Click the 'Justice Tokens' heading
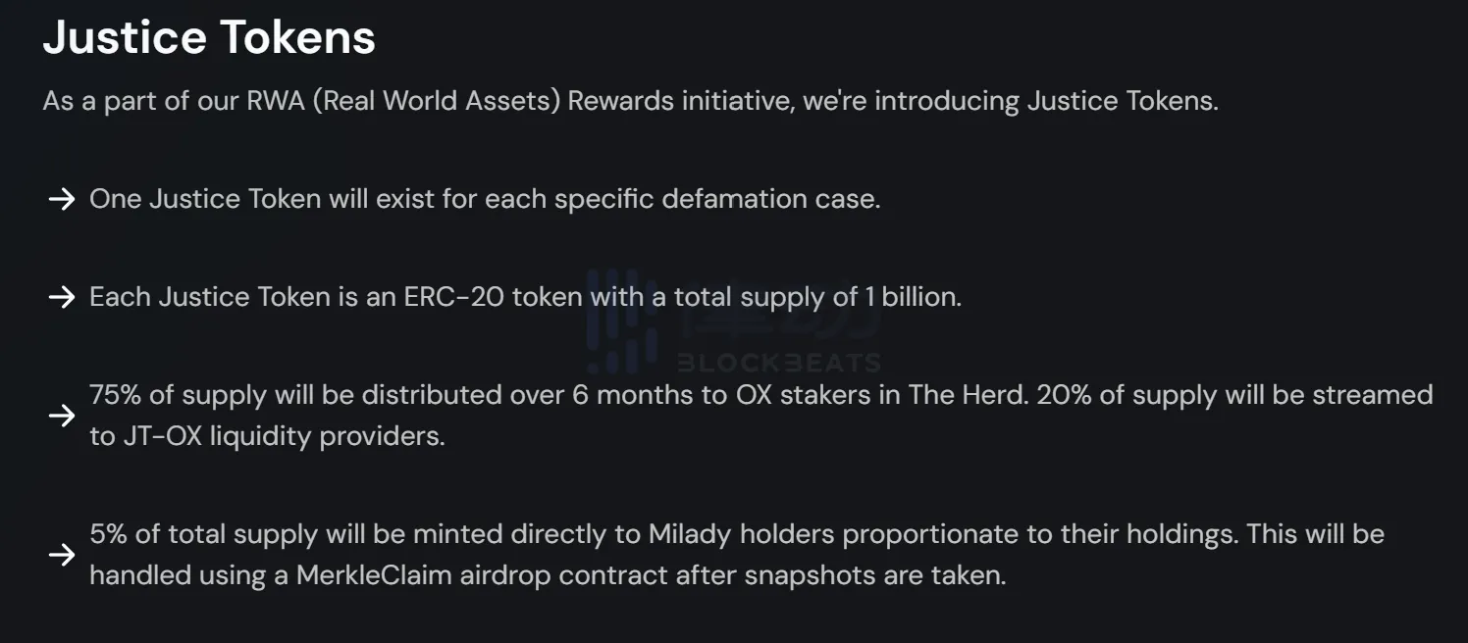This screenshot has width=1468, height=643. click(209, 37)
